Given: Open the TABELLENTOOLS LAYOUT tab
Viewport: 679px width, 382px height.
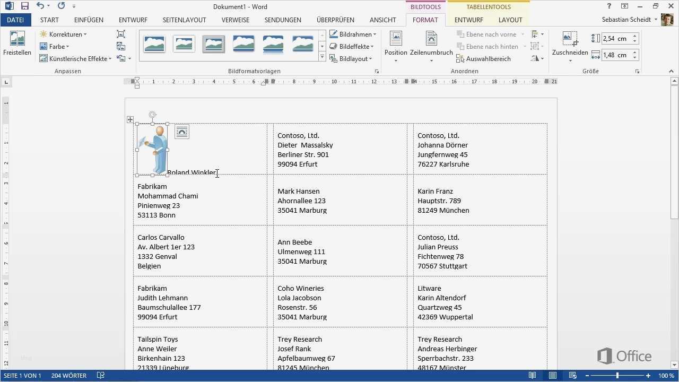Looking at the screenshot, I should coord(510,20).
